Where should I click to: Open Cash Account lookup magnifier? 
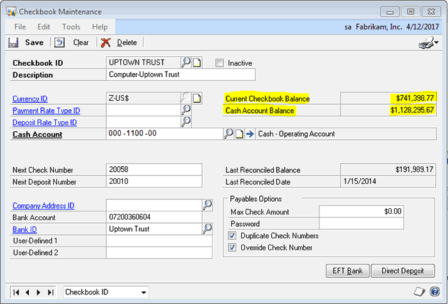(228, 133)
